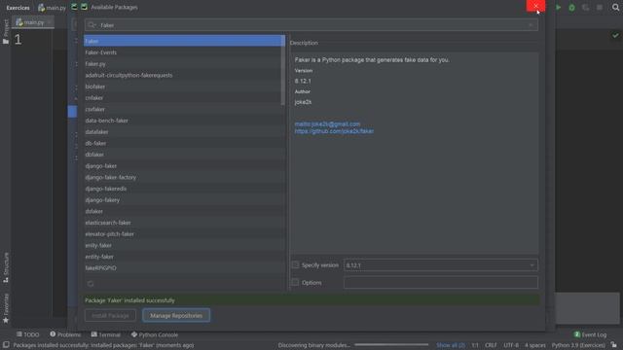Open the TODO tool window tab

[x=28, y=334]
